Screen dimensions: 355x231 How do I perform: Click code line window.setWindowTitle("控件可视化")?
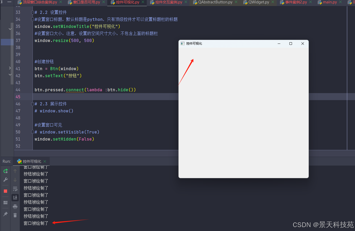pyautogui.click(x=77, y=26)
